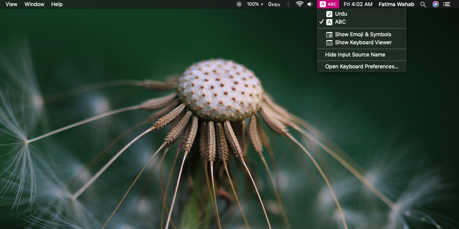Click the volume speaker icon
The height and width of the screenshot is (229, 459).
click(x=310, y=4)
